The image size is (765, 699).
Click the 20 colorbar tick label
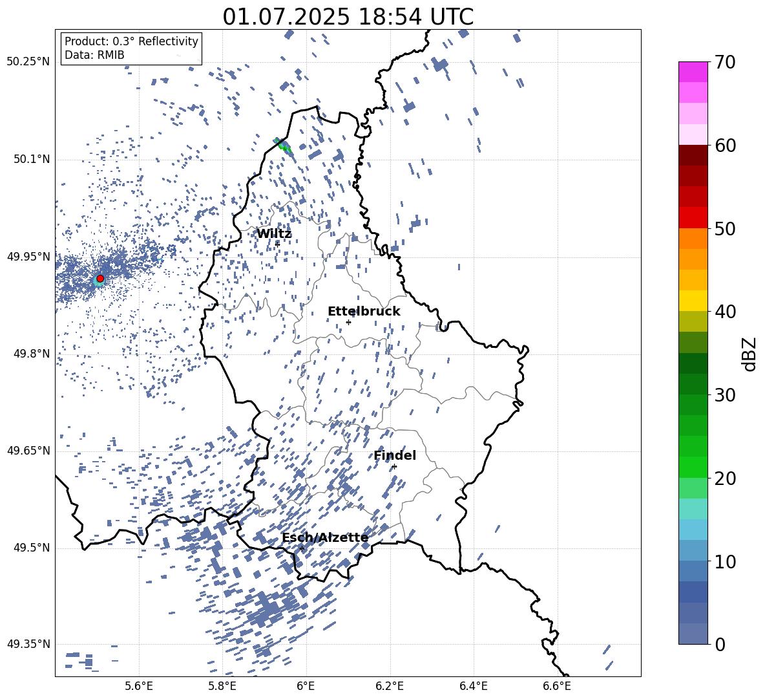[725, 479]
